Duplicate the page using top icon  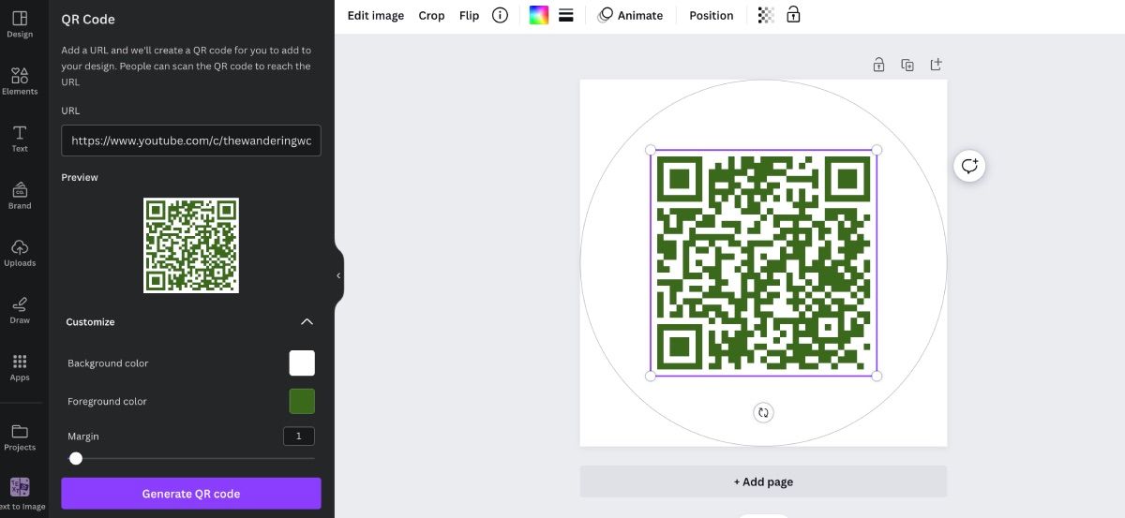click(x=907, y=65)
